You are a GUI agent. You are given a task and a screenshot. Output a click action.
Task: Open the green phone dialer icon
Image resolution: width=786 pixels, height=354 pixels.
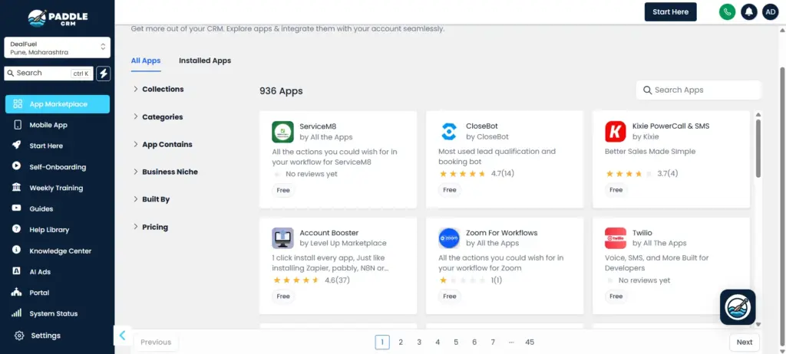coord(727,11)
